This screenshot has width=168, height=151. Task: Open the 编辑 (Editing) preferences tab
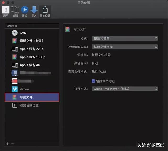pyautogui.click(x=15, y=12)
